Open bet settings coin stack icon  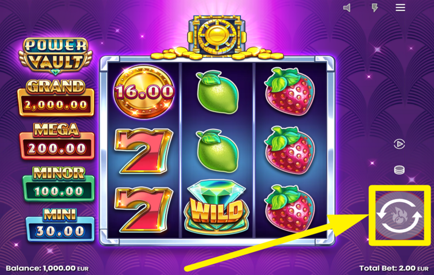[399, 170]
